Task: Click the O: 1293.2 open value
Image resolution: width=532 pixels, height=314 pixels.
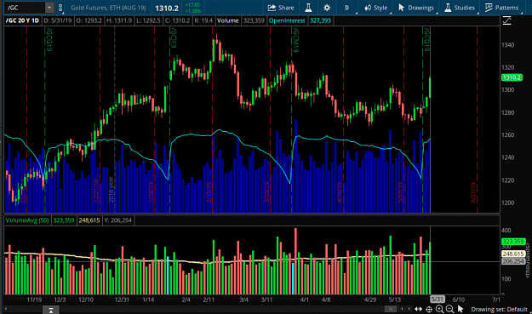Action: point(89,20)
